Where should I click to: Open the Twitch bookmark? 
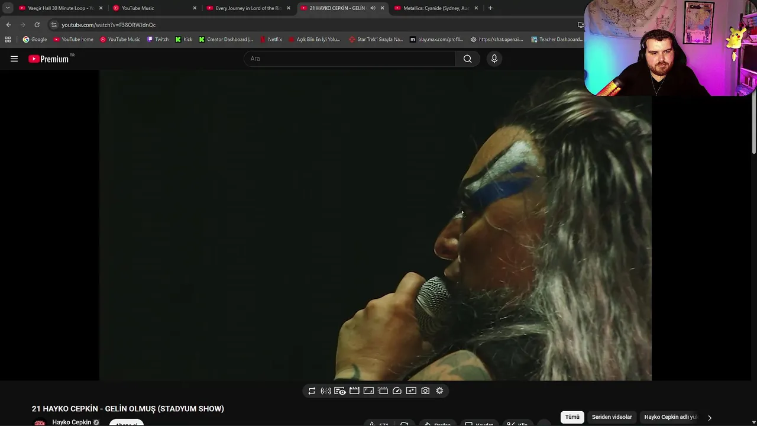(x=158, y=40)
